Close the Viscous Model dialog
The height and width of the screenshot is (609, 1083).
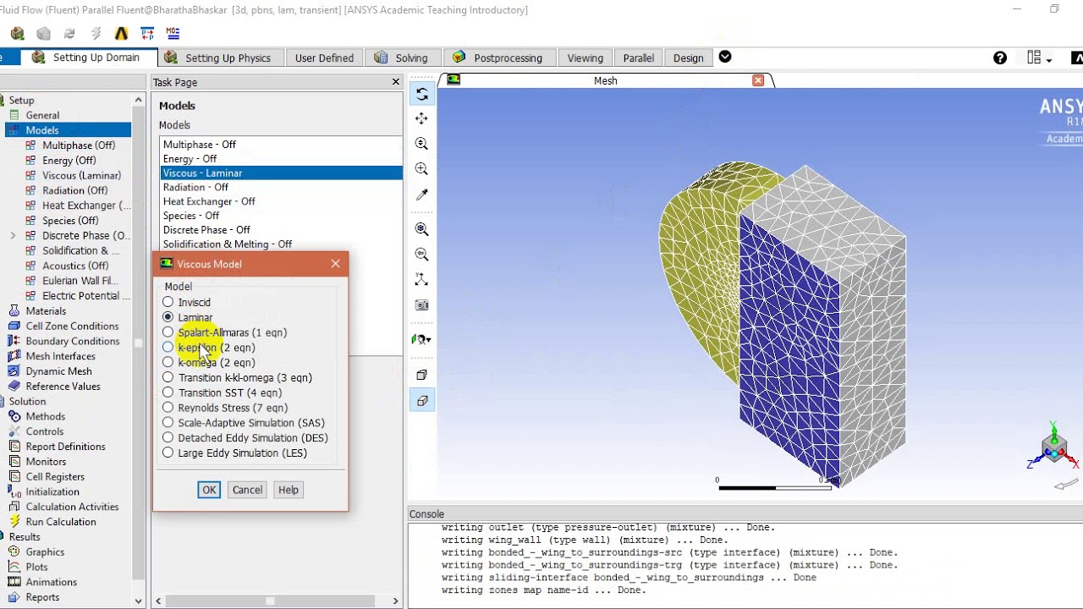click(x=336, y=264)
